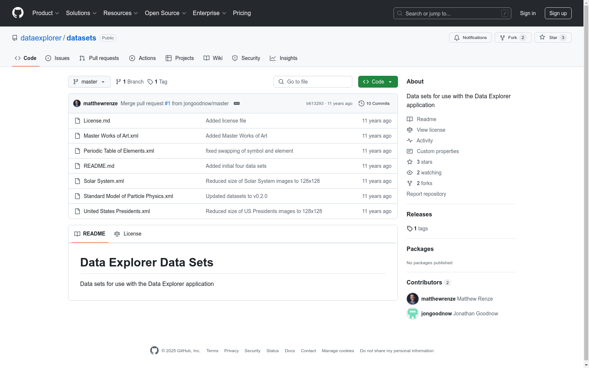This screenshot has width=589, height=368.
Task: Click the Notifications button
Action: (x=470, y=38)
